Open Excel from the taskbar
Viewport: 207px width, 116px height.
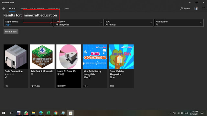(x=48, y=113)
